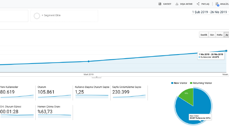Click Hemen Çıkma Oranı value %63,73

[45, 112]
